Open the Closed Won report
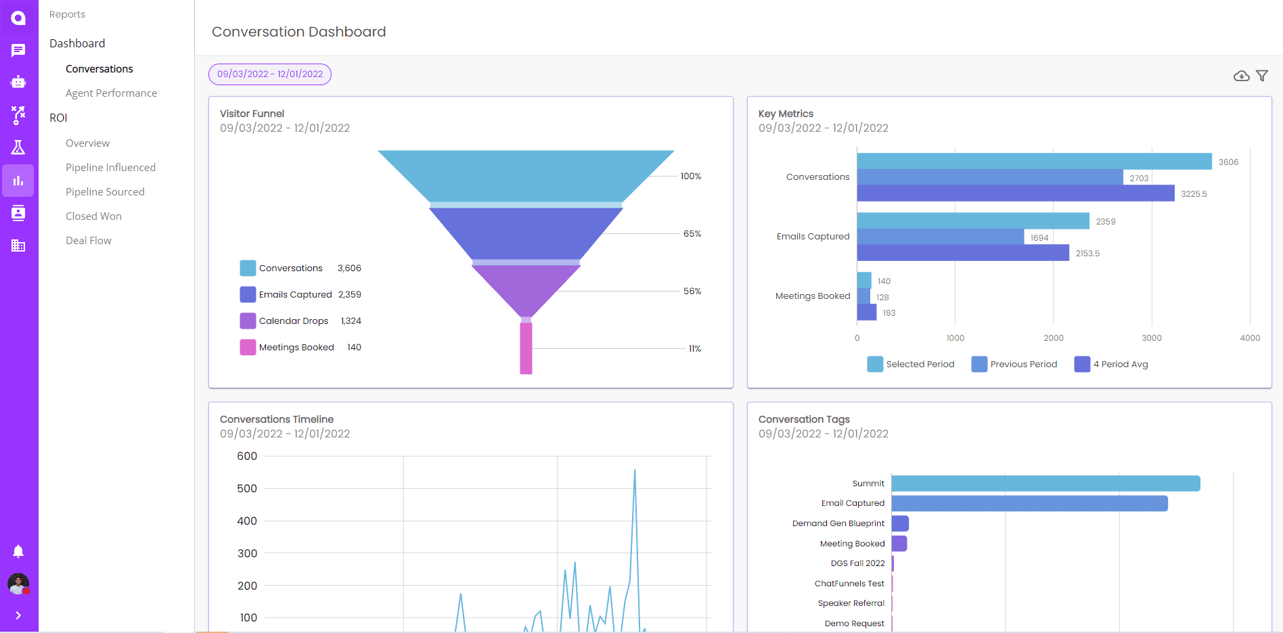The width and height of the screenshot is (1283, 633). [x=93, y=216]
